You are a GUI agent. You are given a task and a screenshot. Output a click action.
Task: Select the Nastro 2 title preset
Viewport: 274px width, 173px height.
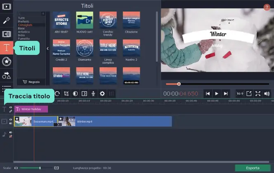point(131,48)
